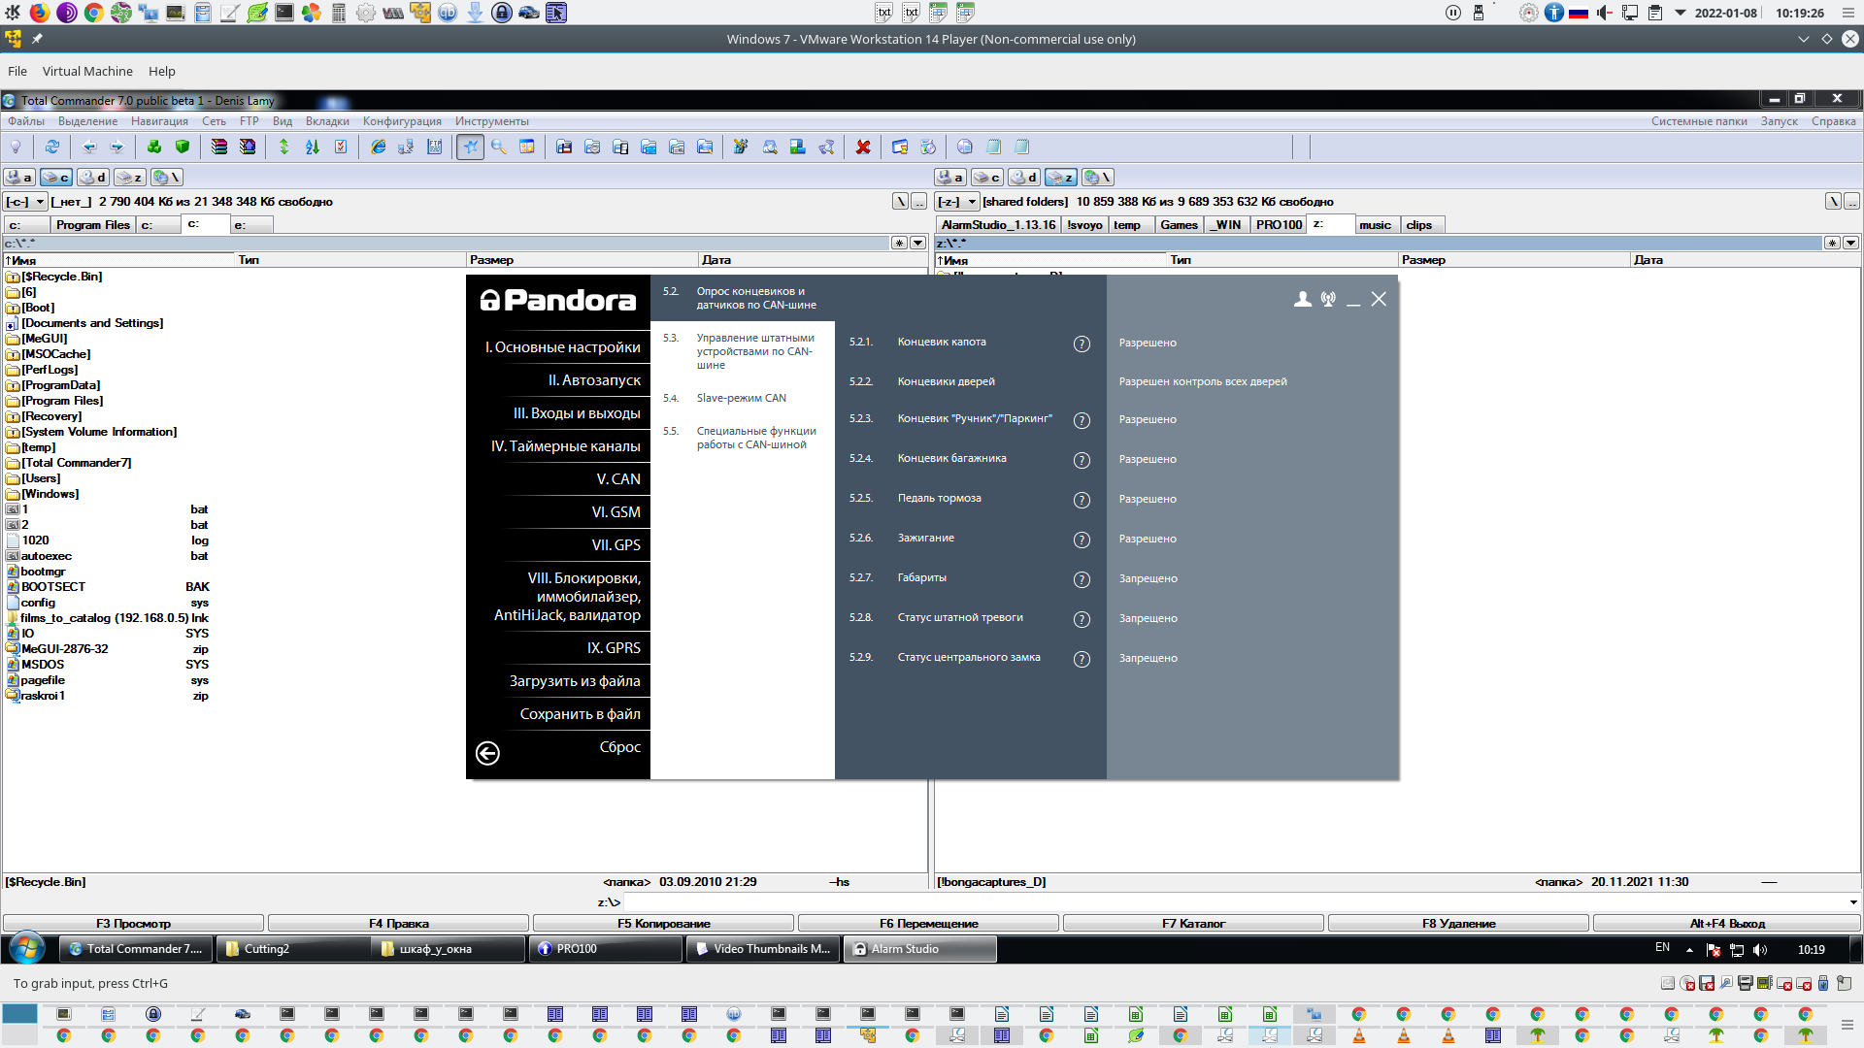Open right panel drive dropdown [-z-]
This screenshot has width=1864, height=1048.
(956, 202)
